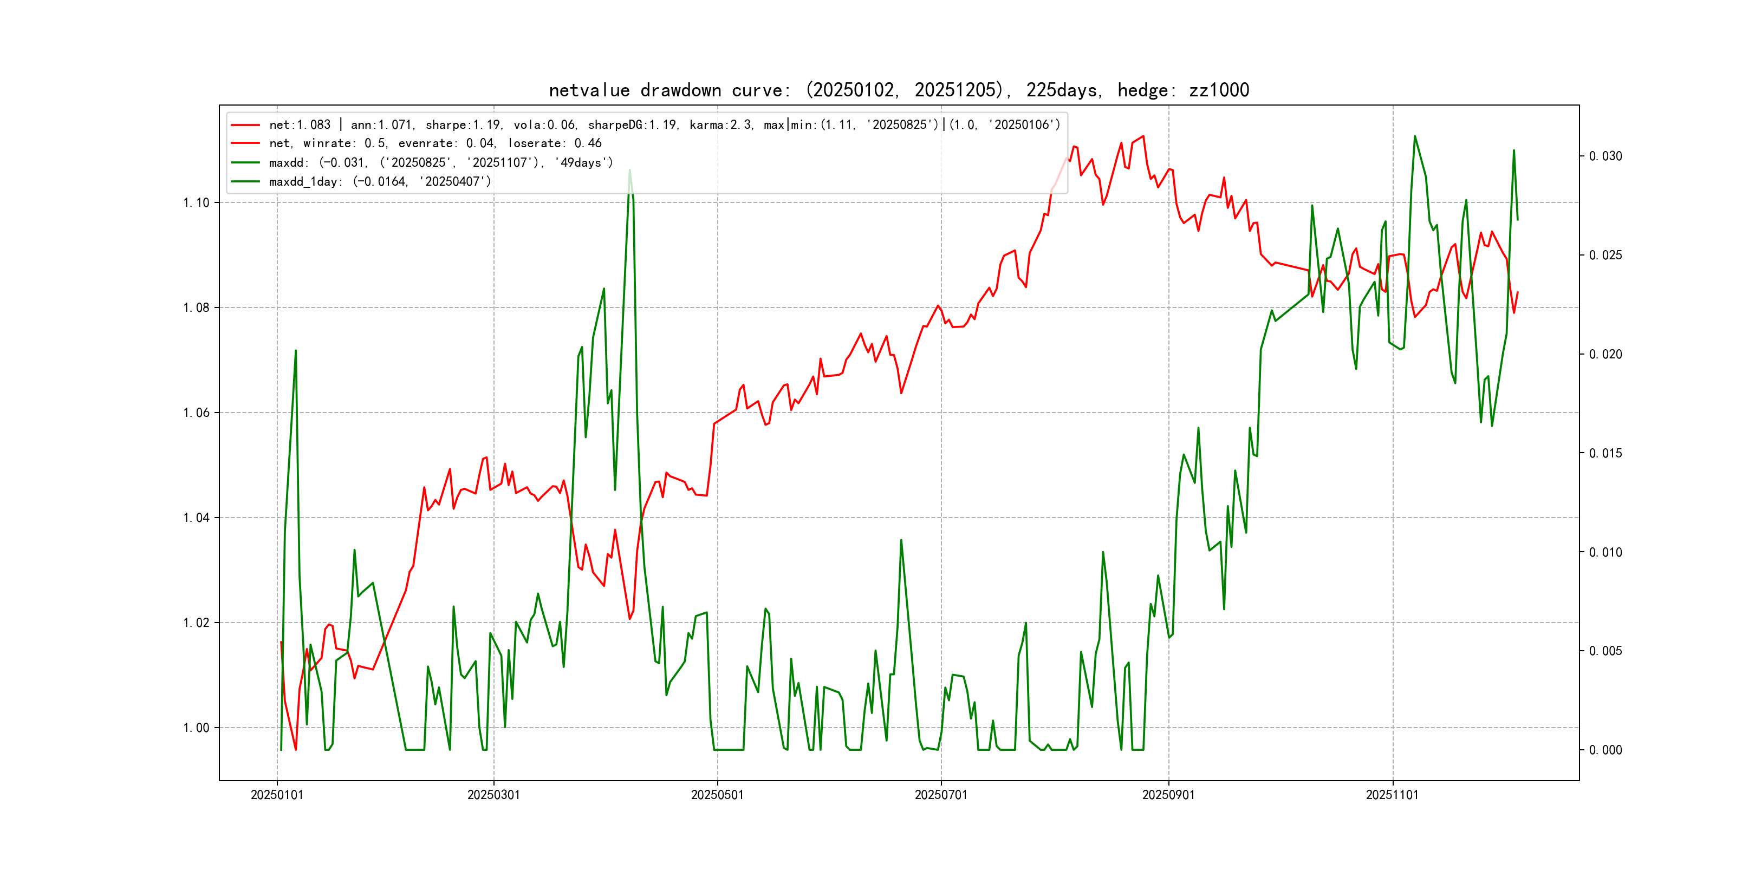Click the chart title text
The height and width of the screenshot is (877, 1755).
[899, 90]
